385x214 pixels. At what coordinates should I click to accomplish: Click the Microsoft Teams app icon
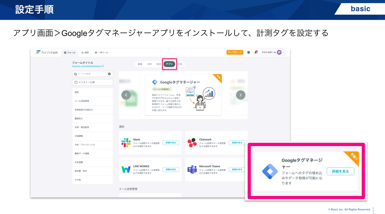click(x=192, y=169)
